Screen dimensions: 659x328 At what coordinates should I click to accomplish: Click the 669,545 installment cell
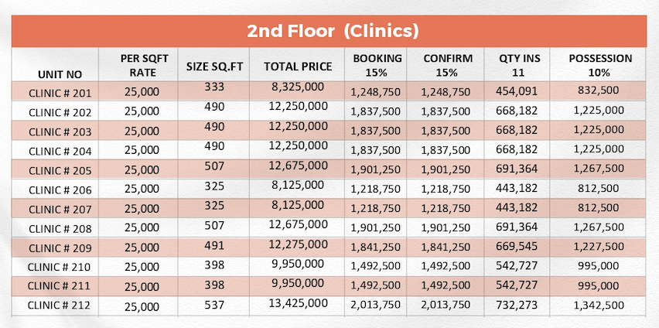(517, 247)
